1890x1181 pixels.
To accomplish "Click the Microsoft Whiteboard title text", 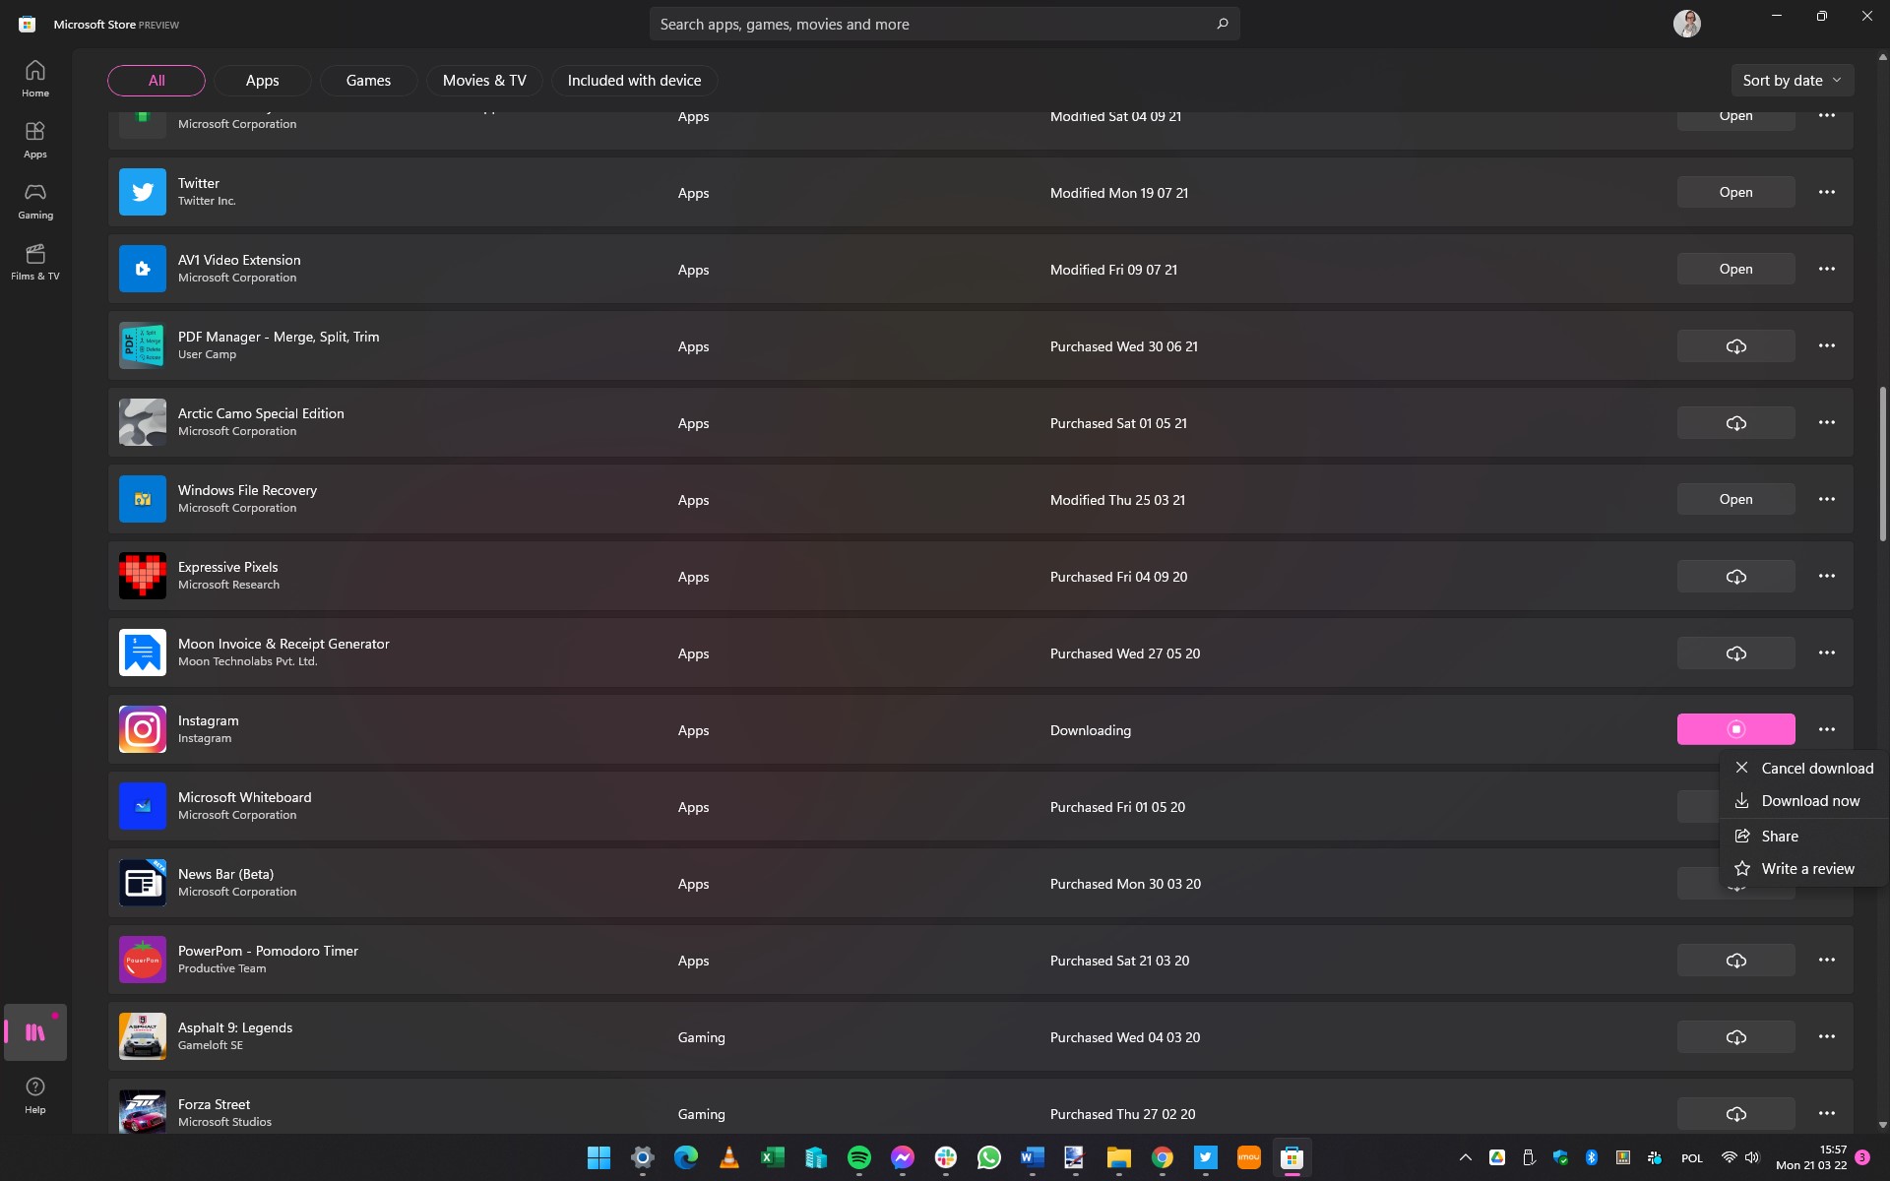I will tap(244, 797).
